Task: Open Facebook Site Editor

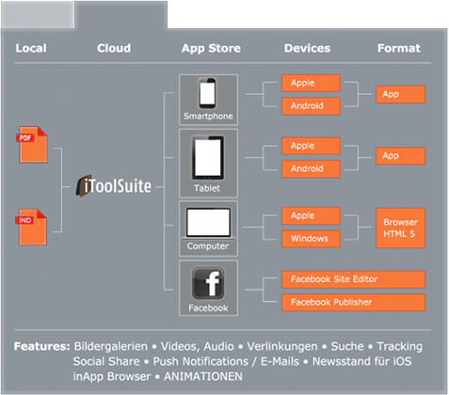Action: 353,279
